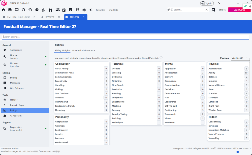The height and width of the screenshot is (155, 252).
Task: Click the Save floppy disk icon
Action: pyautogui.click(x=10, y=10)
